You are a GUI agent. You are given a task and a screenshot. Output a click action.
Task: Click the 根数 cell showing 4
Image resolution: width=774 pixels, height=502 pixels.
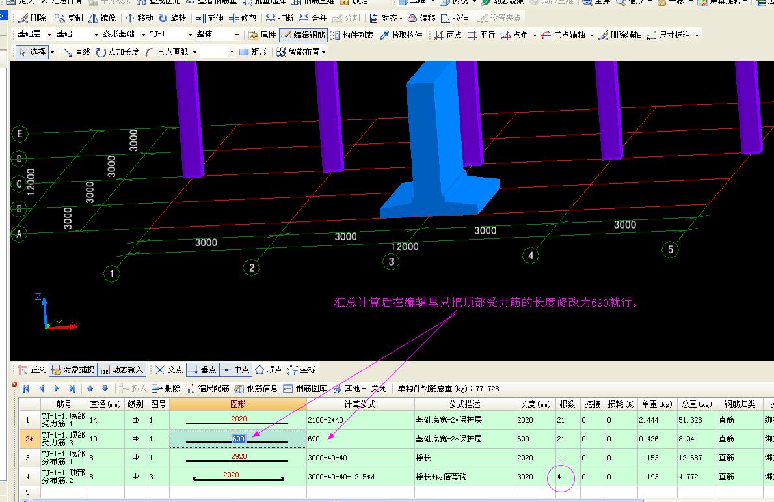568,477
